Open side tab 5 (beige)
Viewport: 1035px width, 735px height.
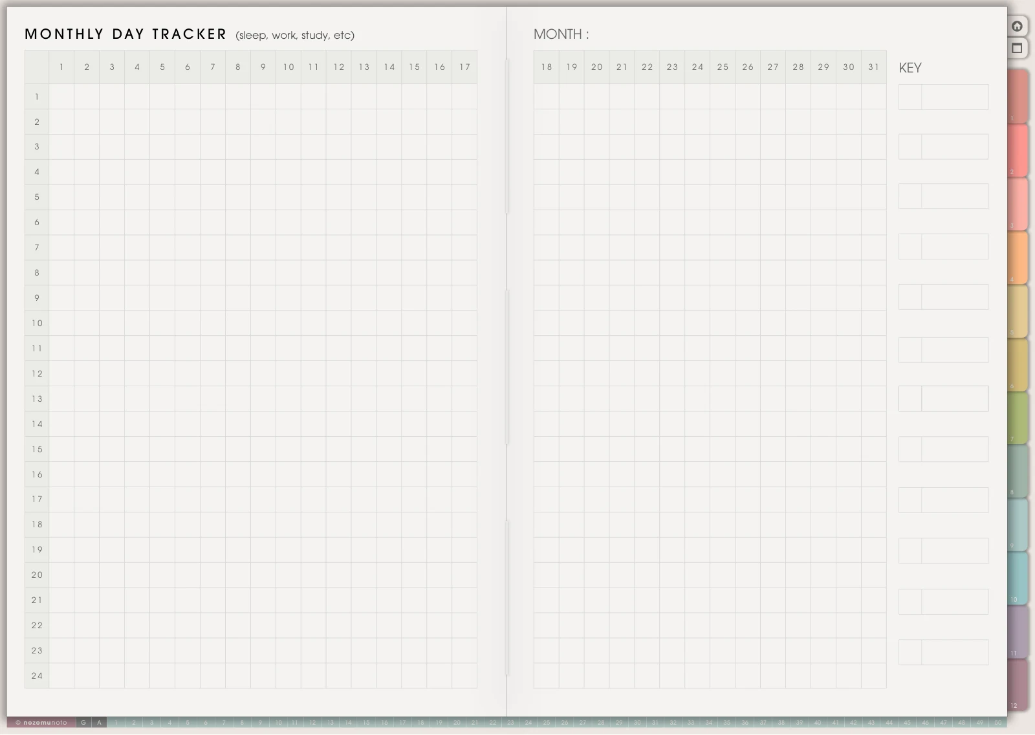pyautogui.click(x=1018, y=311)
